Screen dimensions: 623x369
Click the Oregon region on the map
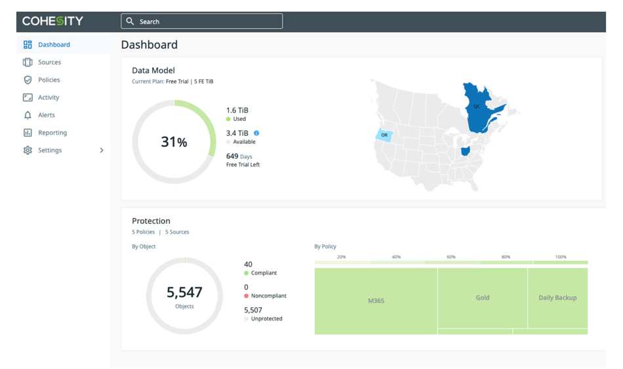[x=384, y=135]
